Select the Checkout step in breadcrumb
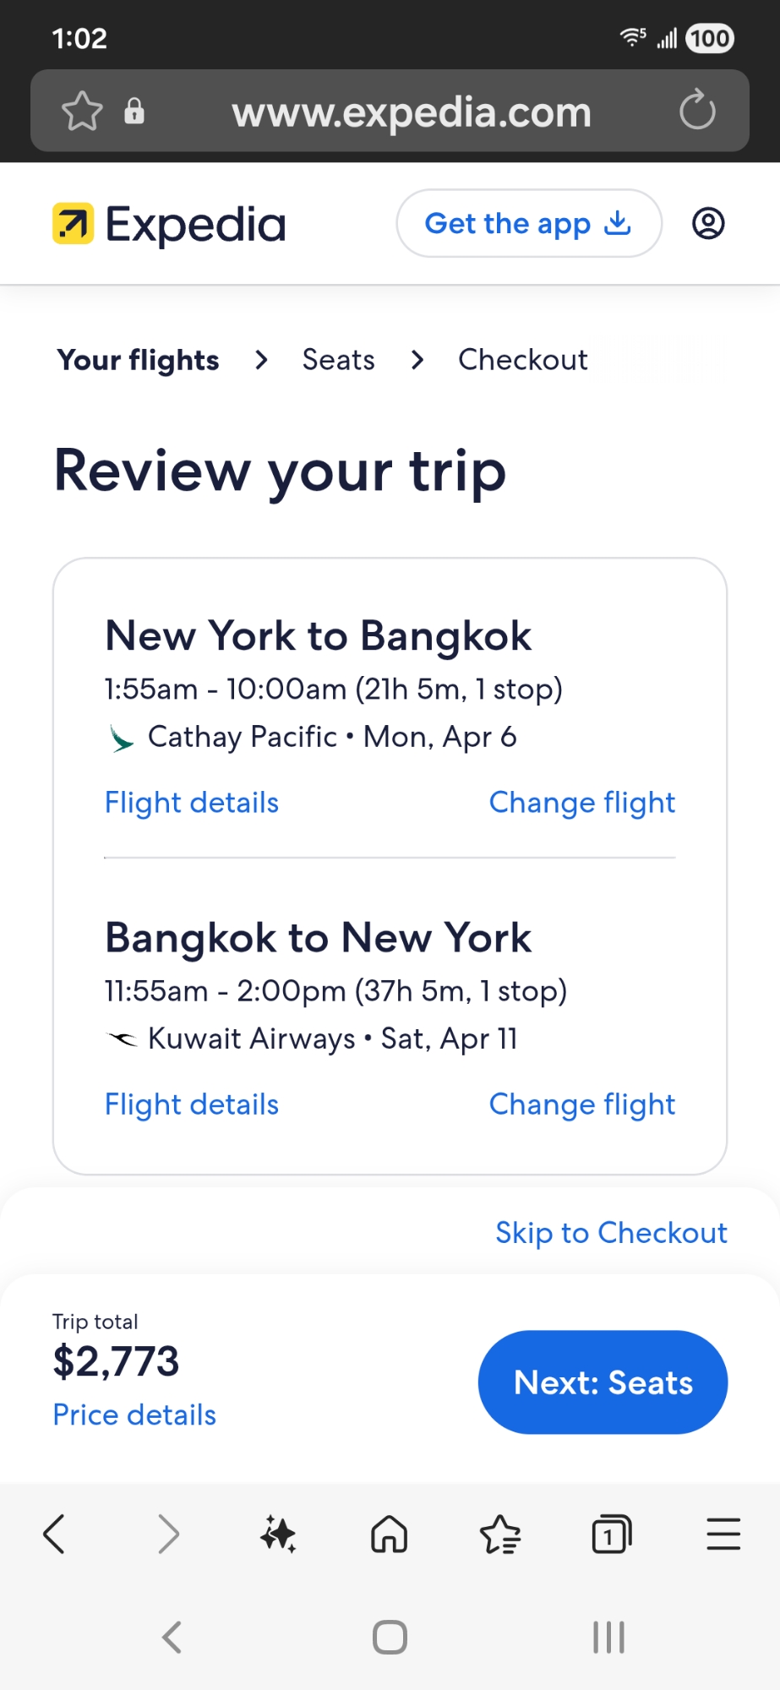The height and width of the screenshot is (1690, 780). point(522,360)
